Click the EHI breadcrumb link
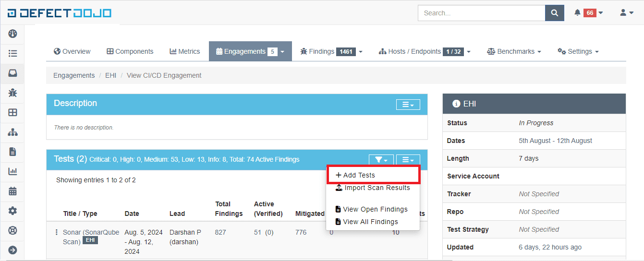The image size is (644, 261). (110, 75)
